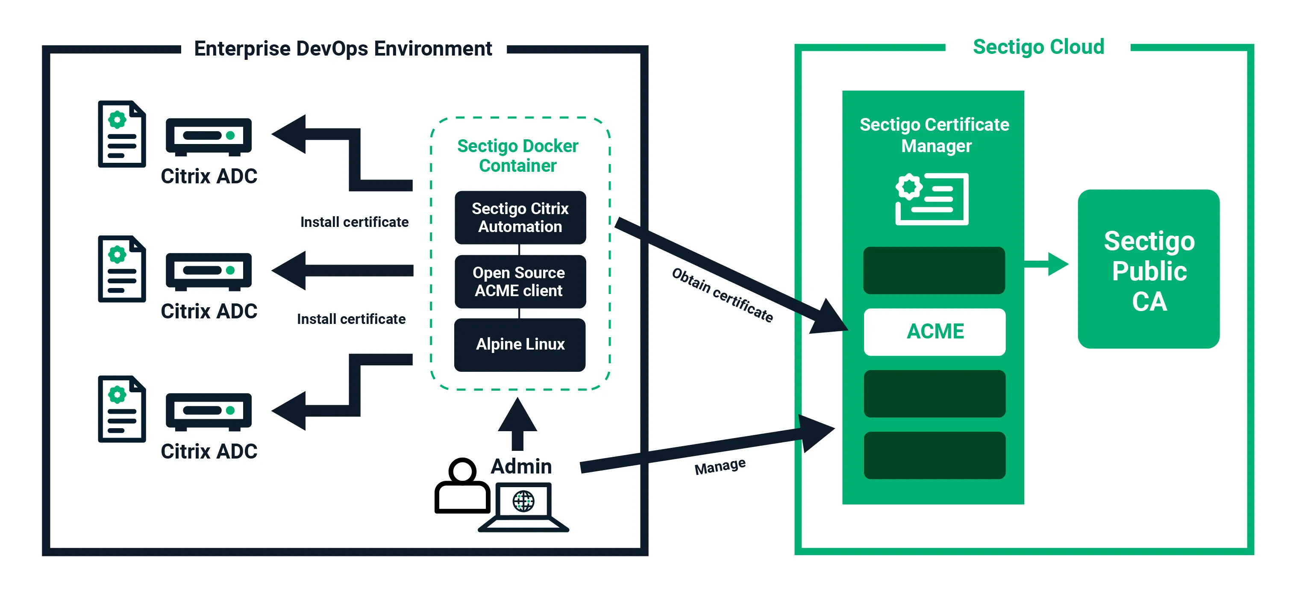Click the middle "Citrix ADC" label
Viewport: 1299px width, 594px height.
209,311
